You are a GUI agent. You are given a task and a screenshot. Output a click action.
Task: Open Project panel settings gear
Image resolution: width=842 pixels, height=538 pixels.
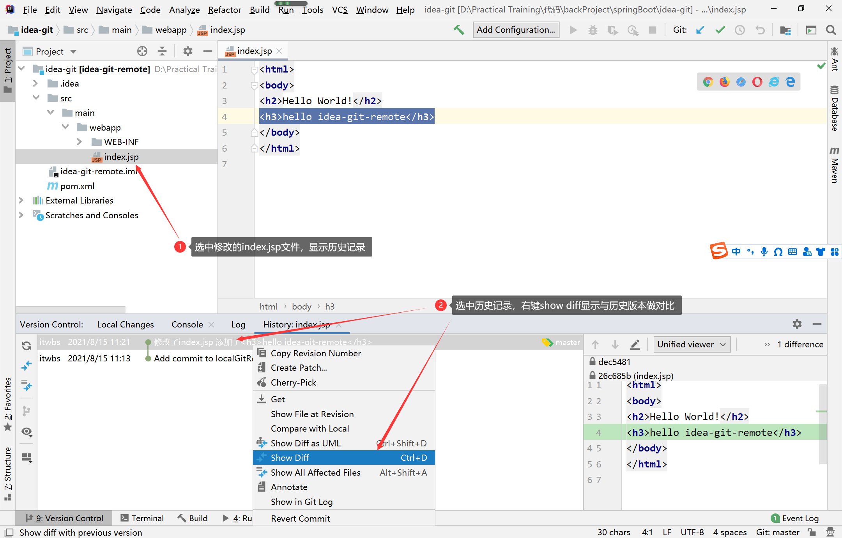click(188, 51)
